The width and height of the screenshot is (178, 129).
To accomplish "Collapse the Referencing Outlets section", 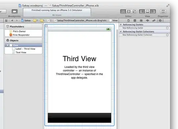I will pyautogui.click(x=121, y=24).
